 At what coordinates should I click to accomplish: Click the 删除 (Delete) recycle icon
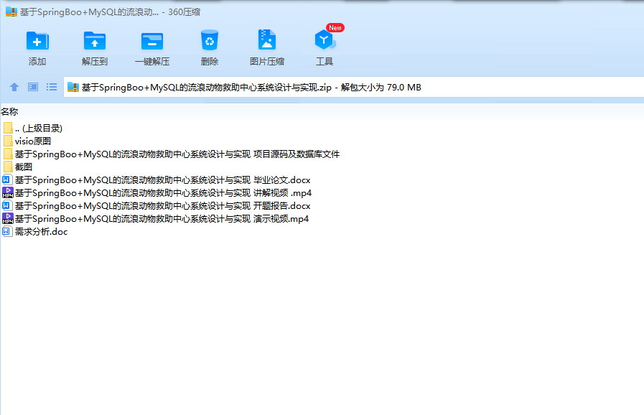point(210,40)
